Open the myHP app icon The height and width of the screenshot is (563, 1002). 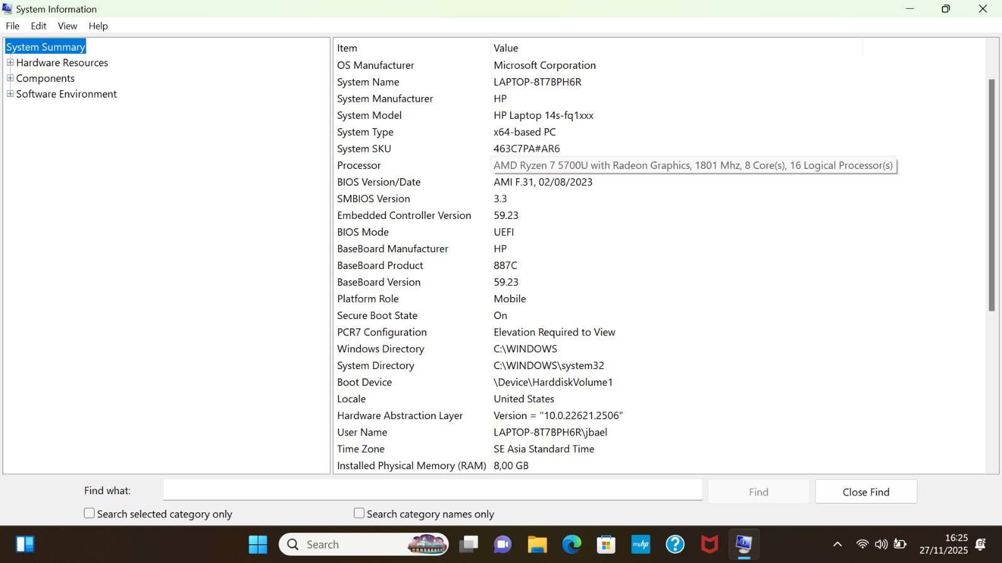641,544
